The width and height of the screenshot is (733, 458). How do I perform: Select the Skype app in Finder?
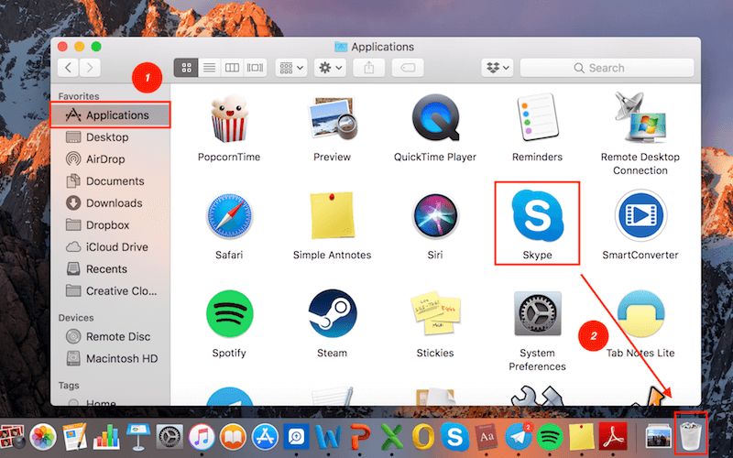pos(538,216)
